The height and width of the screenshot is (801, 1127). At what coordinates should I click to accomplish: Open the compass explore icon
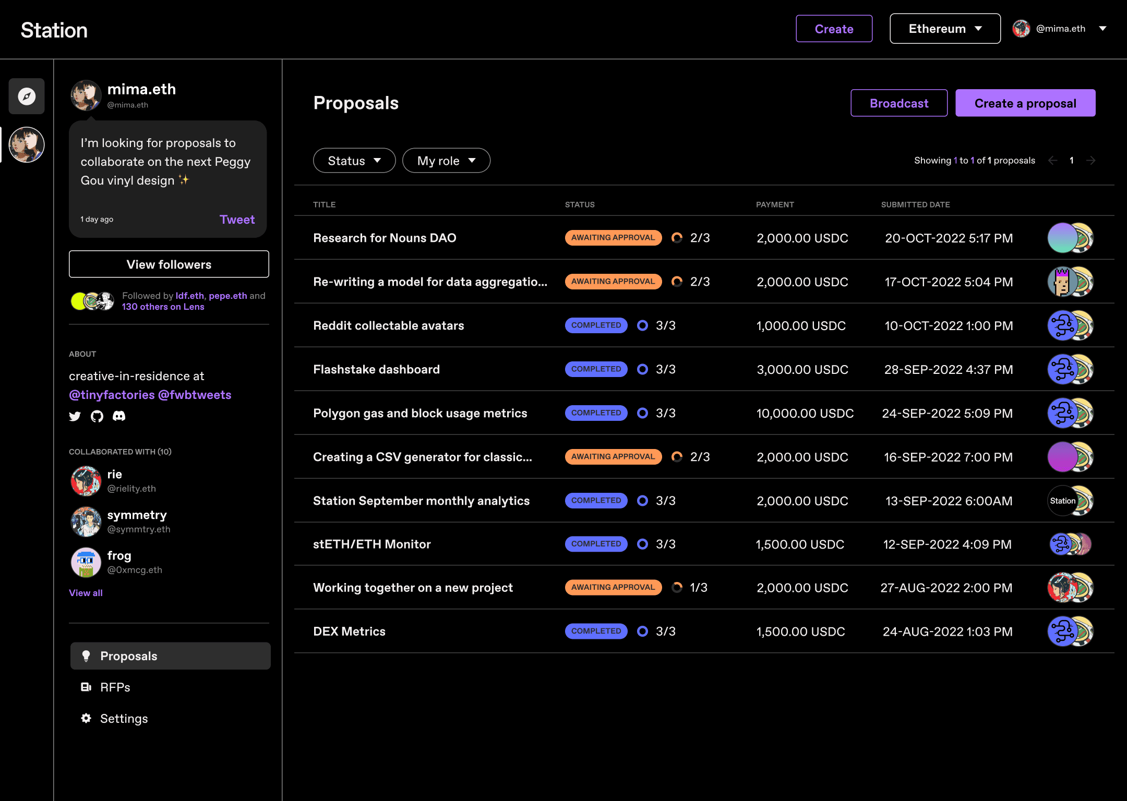(27, 96)
